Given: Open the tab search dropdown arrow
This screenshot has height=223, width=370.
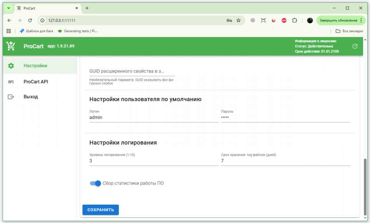Looking at the screenshot, I should point(8,8).
